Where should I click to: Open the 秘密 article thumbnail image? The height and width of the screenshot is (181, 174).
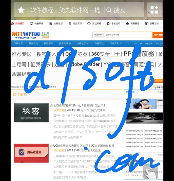point(31,113)
